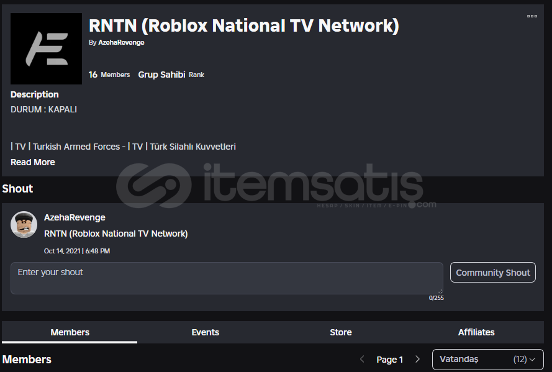Go to the next members page arrow
The width and height of the screenshot is (552, 372).
(x=417, y=360)
